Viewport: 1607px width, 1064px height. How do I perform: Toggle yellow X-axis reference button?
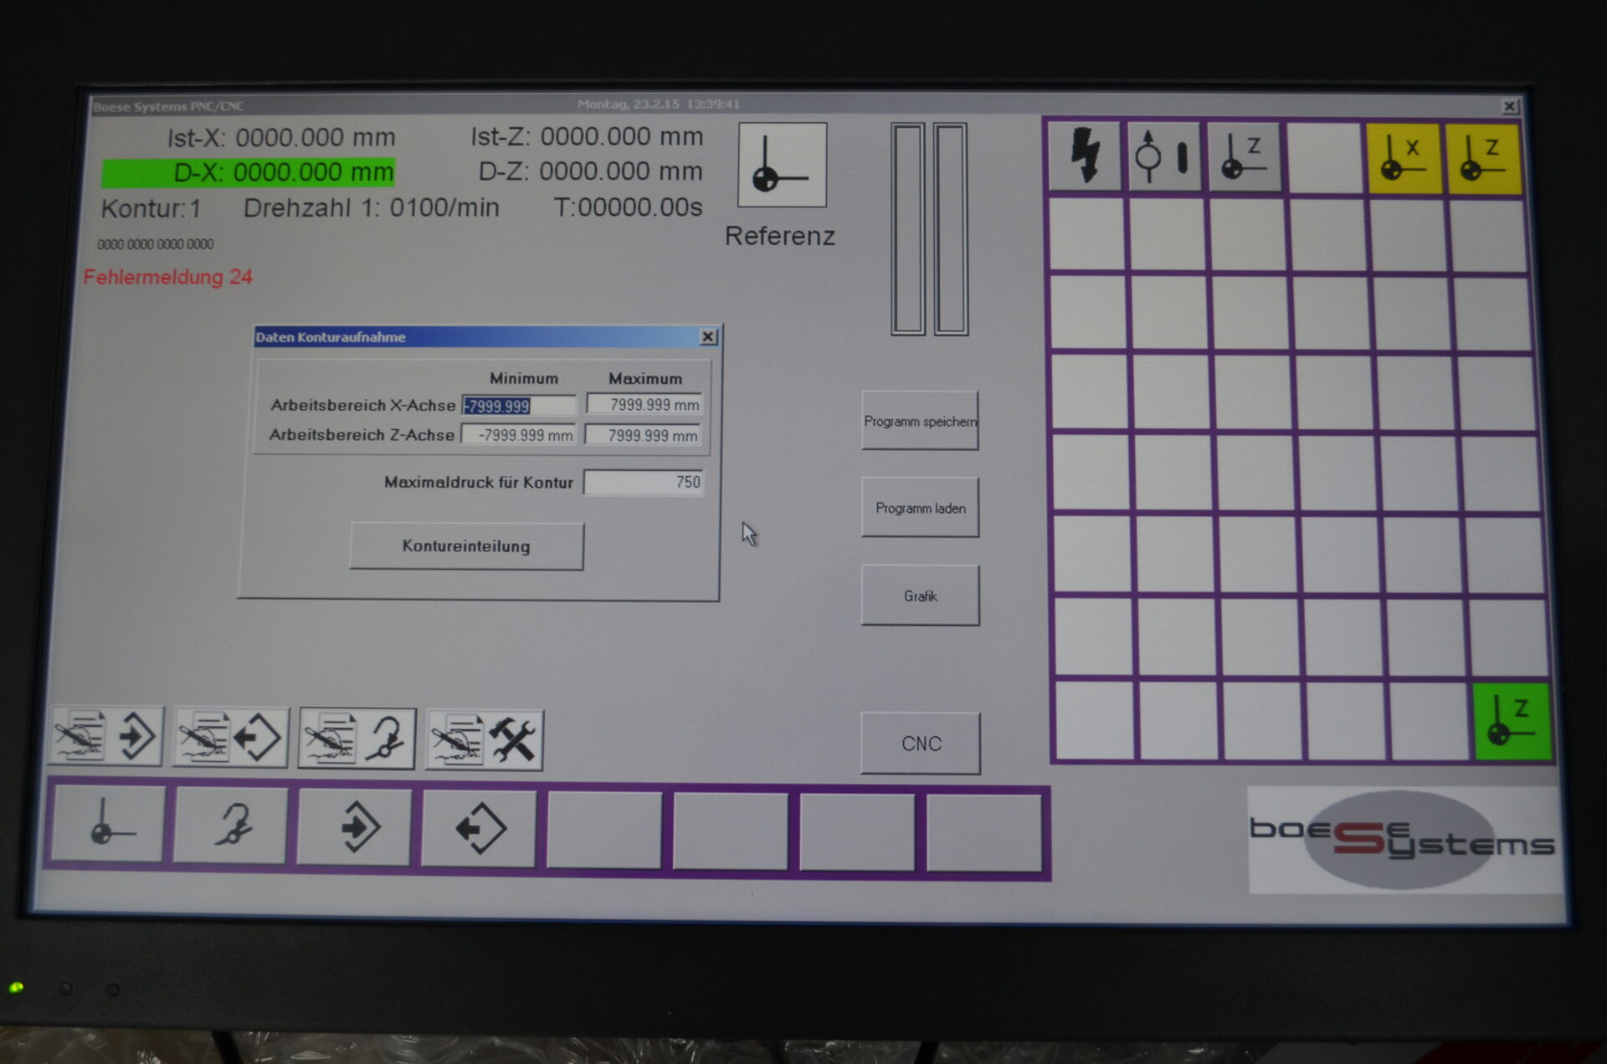pos(1404,157)
